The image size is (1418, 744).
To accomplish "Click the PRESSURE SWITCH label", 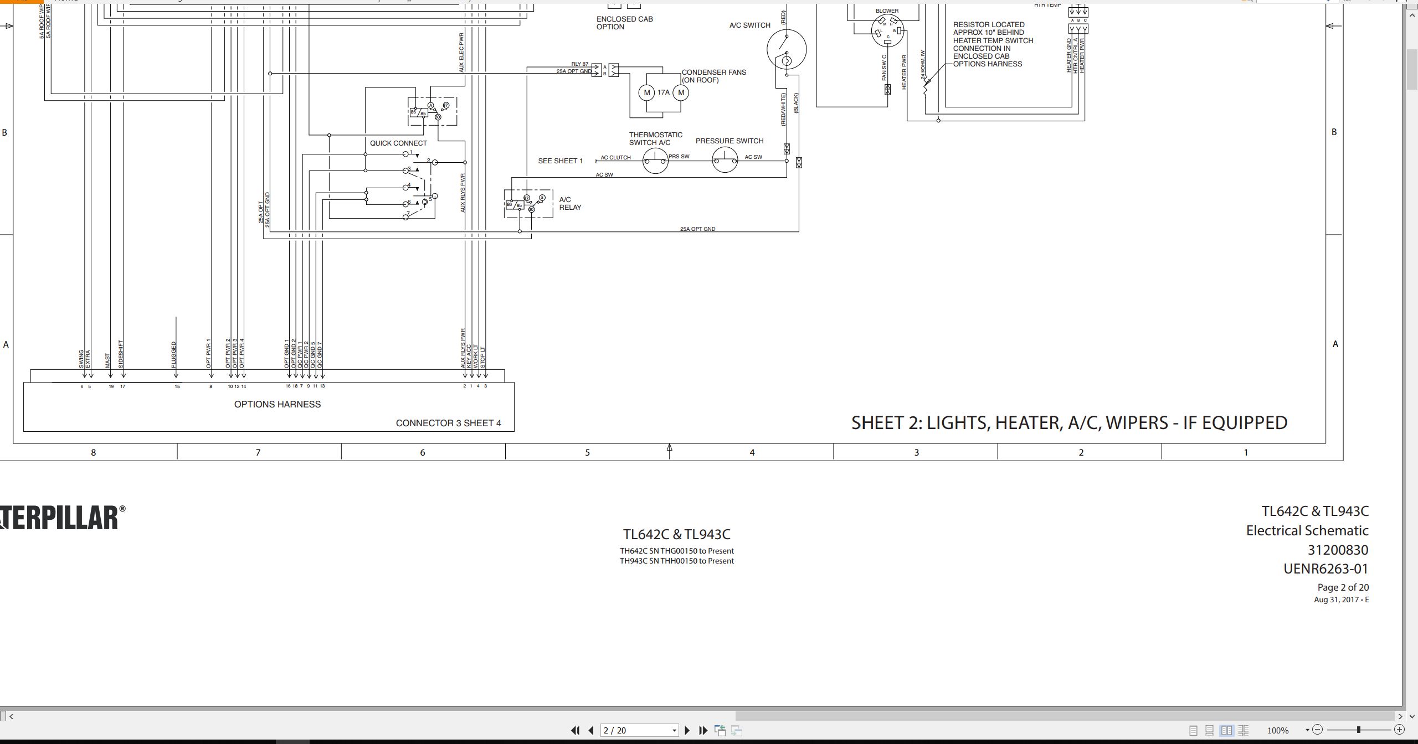I will pyautogui.click(x=729, y=141).
